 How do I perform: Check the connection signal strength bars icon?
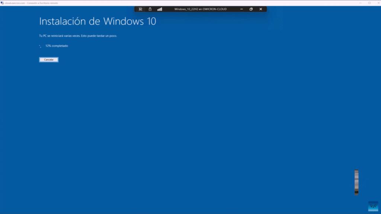coord(160,9)
